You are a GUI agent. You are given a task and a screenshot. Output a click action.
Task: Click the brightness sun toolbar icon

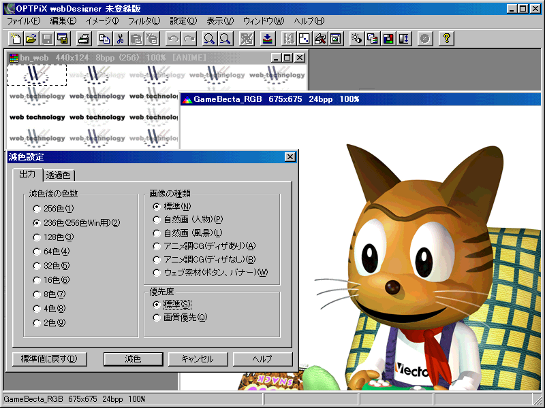[356, 39]
